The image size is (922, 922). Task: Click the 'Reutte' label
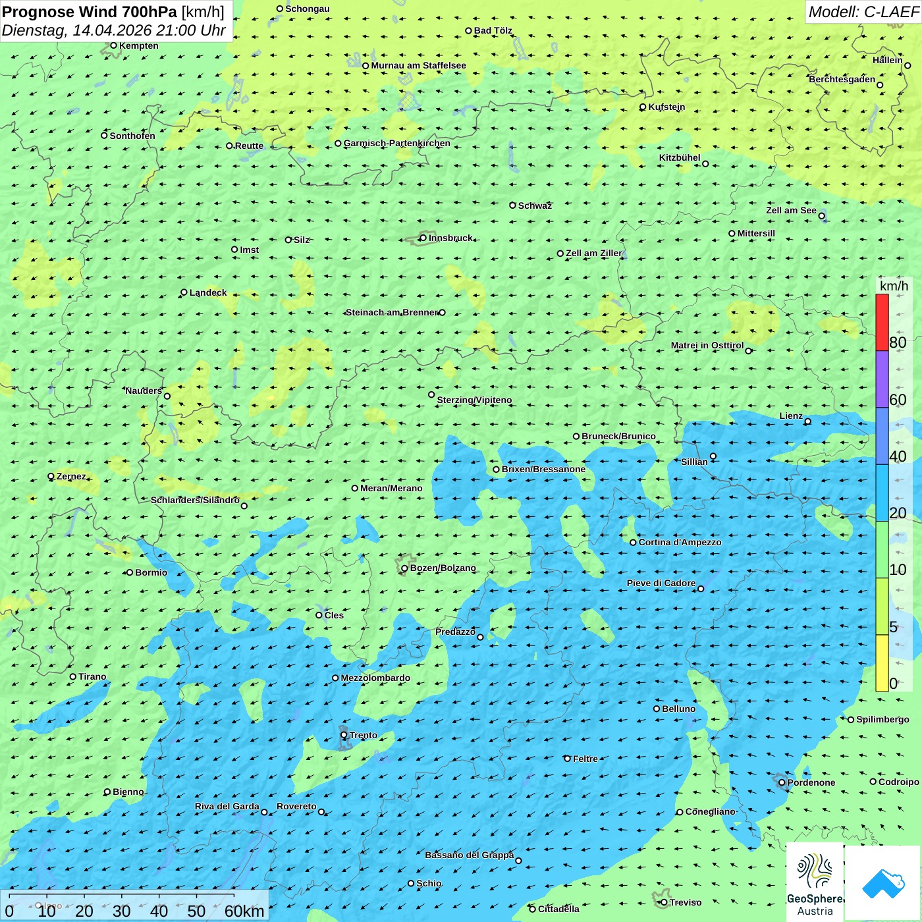(x=249, y=146)
